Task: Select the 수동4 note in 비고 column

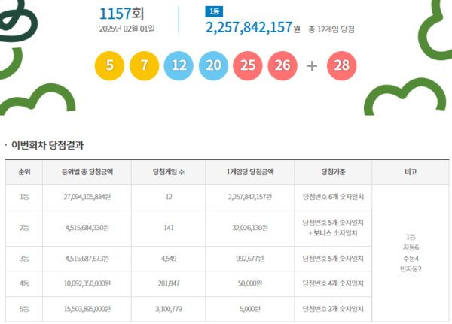Action: pos(411,259)
